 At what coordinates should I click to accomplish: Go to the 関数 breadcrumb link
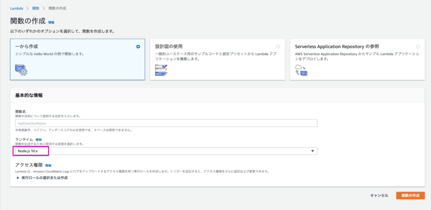pyautogui.click(x=36, y=8)
